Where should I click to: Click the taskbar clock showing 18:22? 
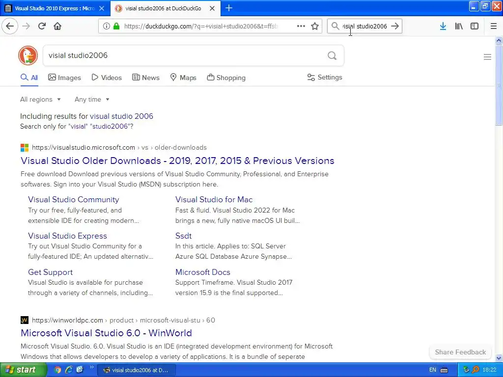[489, 370]
